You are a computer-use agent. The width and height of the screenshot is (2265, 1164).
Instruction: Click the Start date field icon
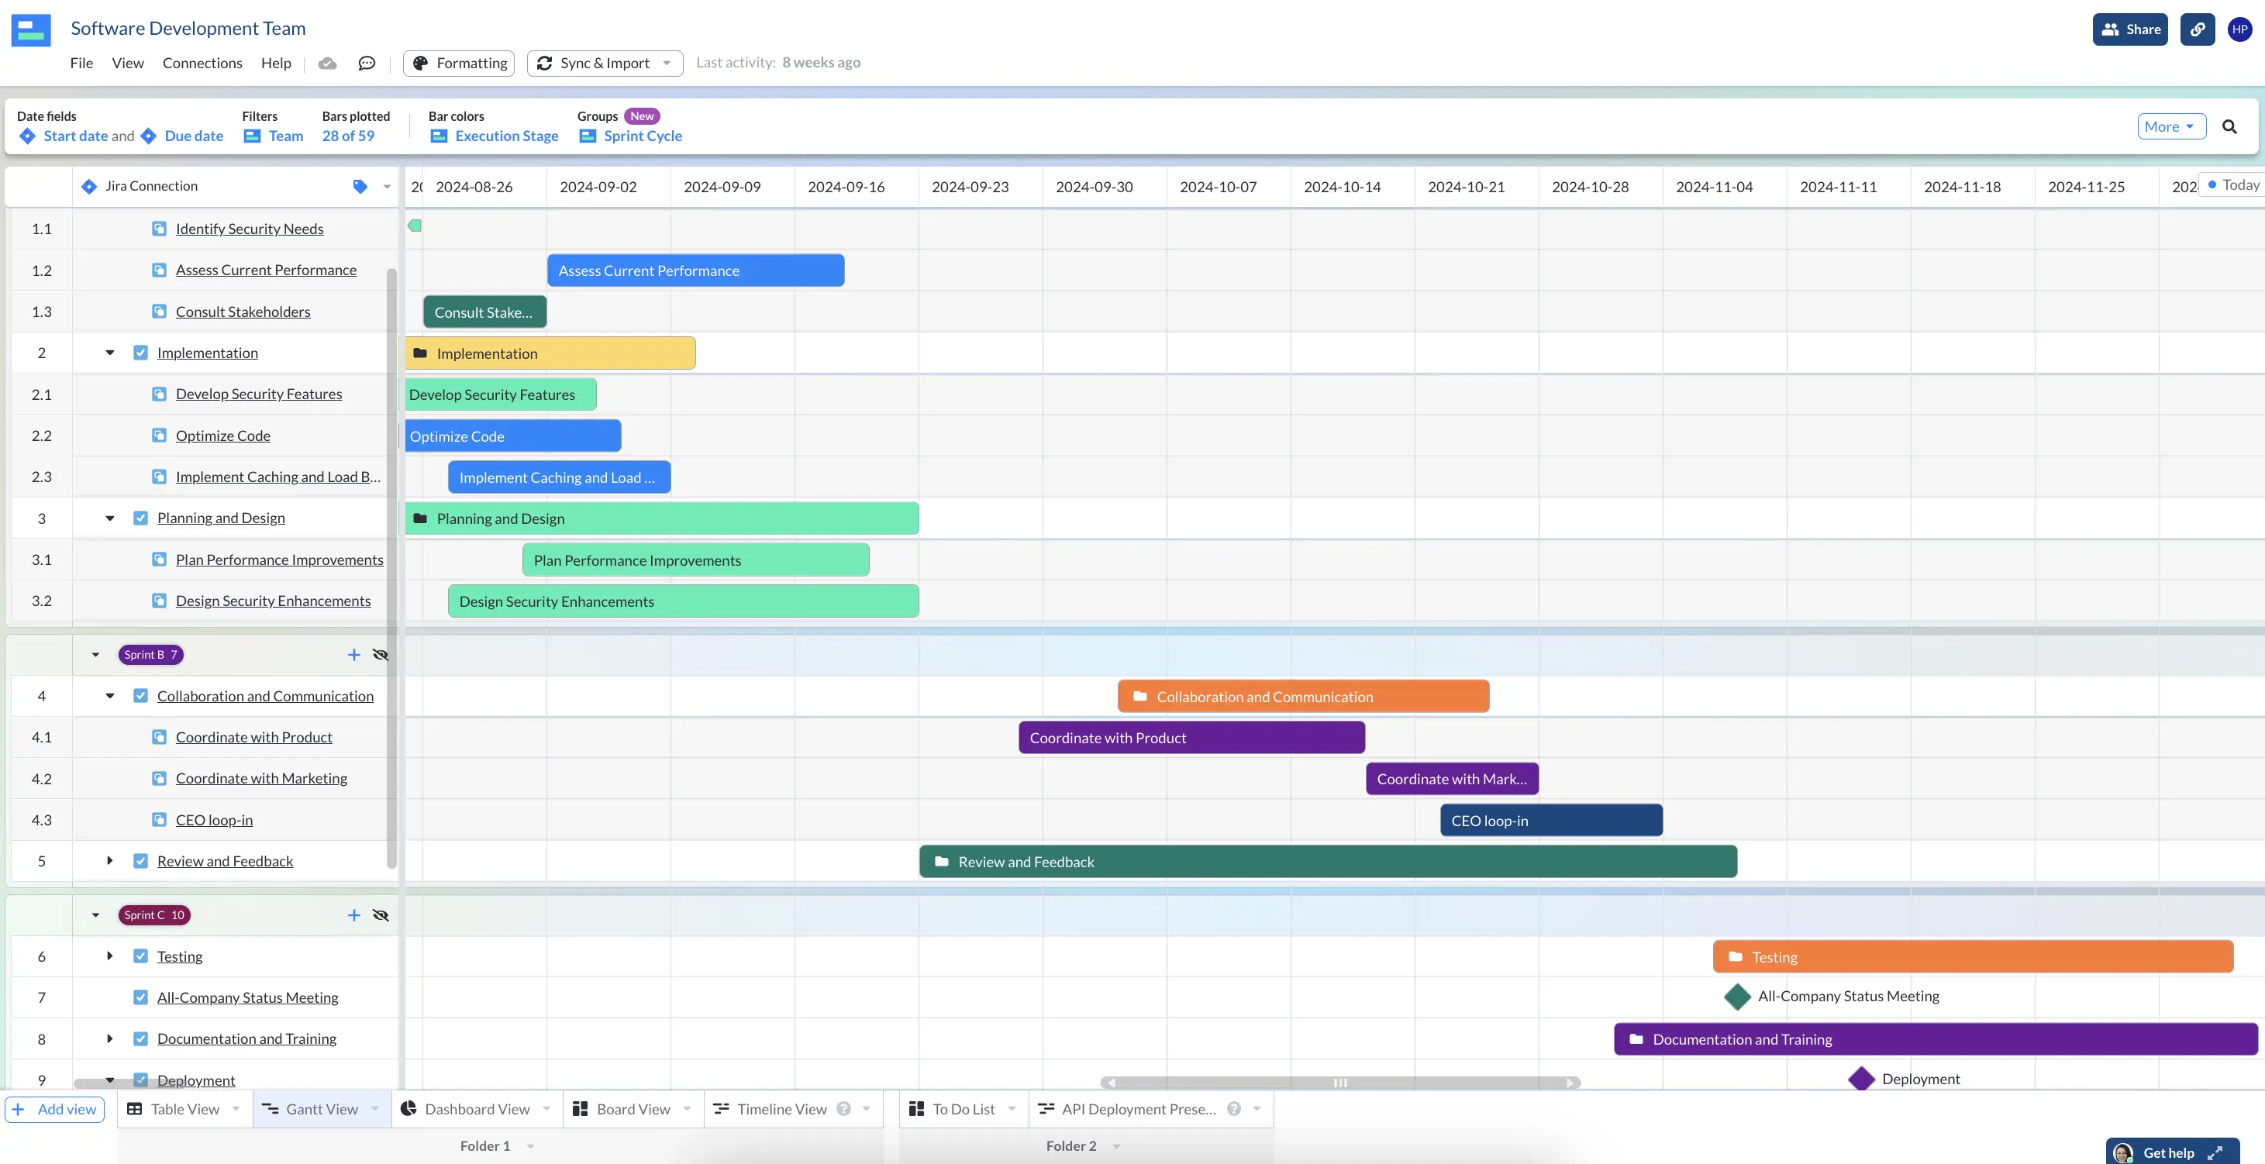tap(27, 136)
